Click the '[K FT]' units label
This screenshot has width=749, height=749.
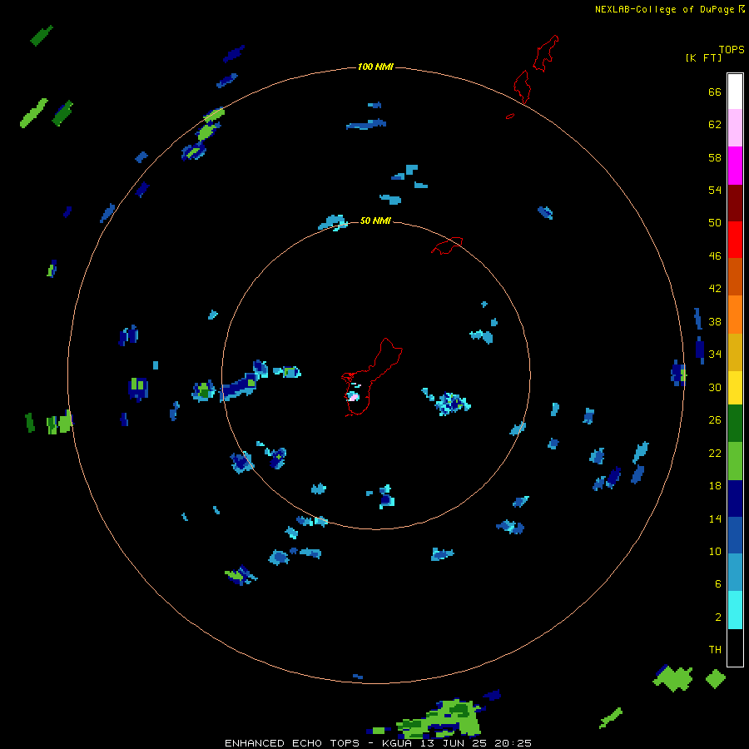pos(703,57)
